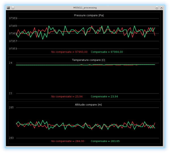Click green Compensate = 97964,00 label
The height and width of the screenshot is (153, 170).
click(x=107, y=52)
